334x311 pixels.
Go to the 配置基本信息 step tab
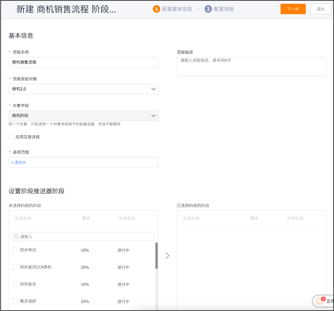(177, 9)
